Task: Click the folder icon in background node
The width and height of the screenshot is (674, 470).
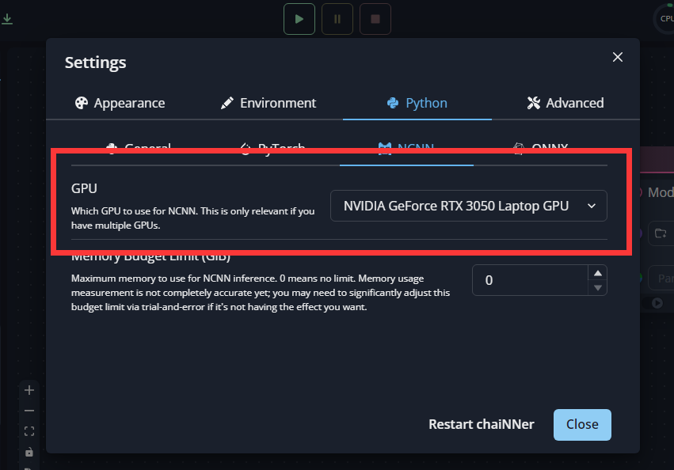Action: (661, 233)
